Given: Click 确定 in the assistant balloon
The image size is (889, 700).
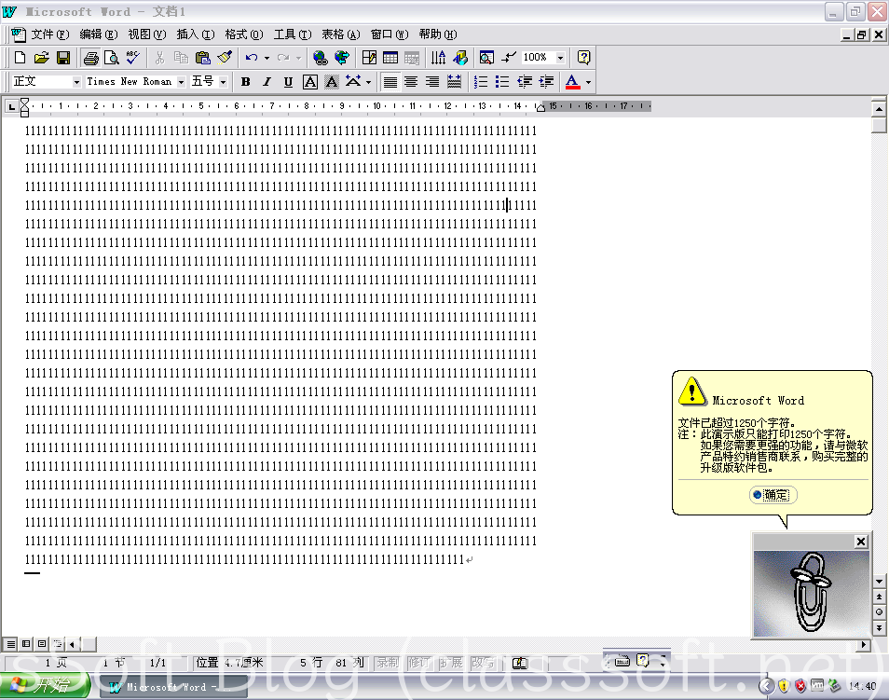Looking at the screenshot, I should (x=773, y=495).
